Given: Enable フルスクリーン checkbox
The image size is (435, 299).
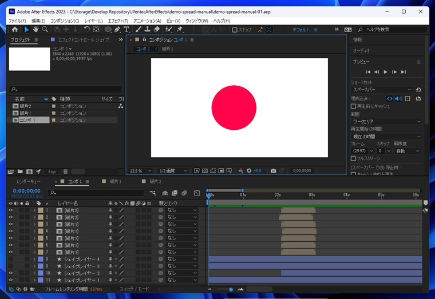Looking at the screenshot, I should pyautogui.click(x=353, y=158).
